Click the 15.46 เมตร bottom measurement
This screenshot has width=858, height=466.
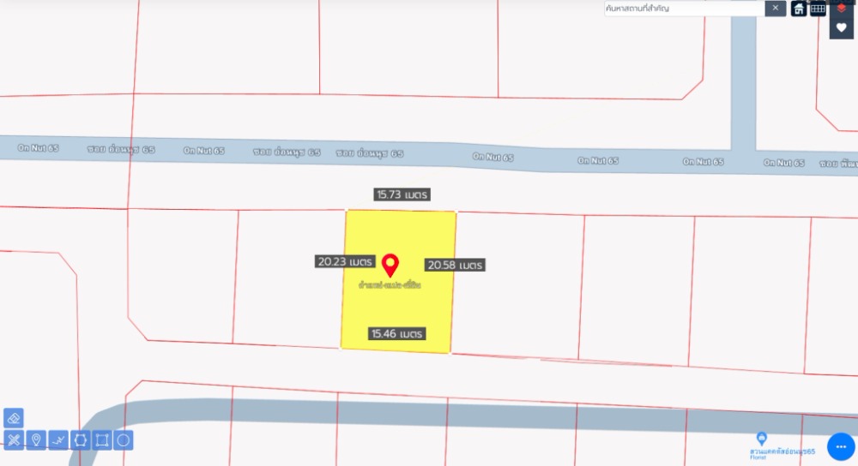[397, 334]
